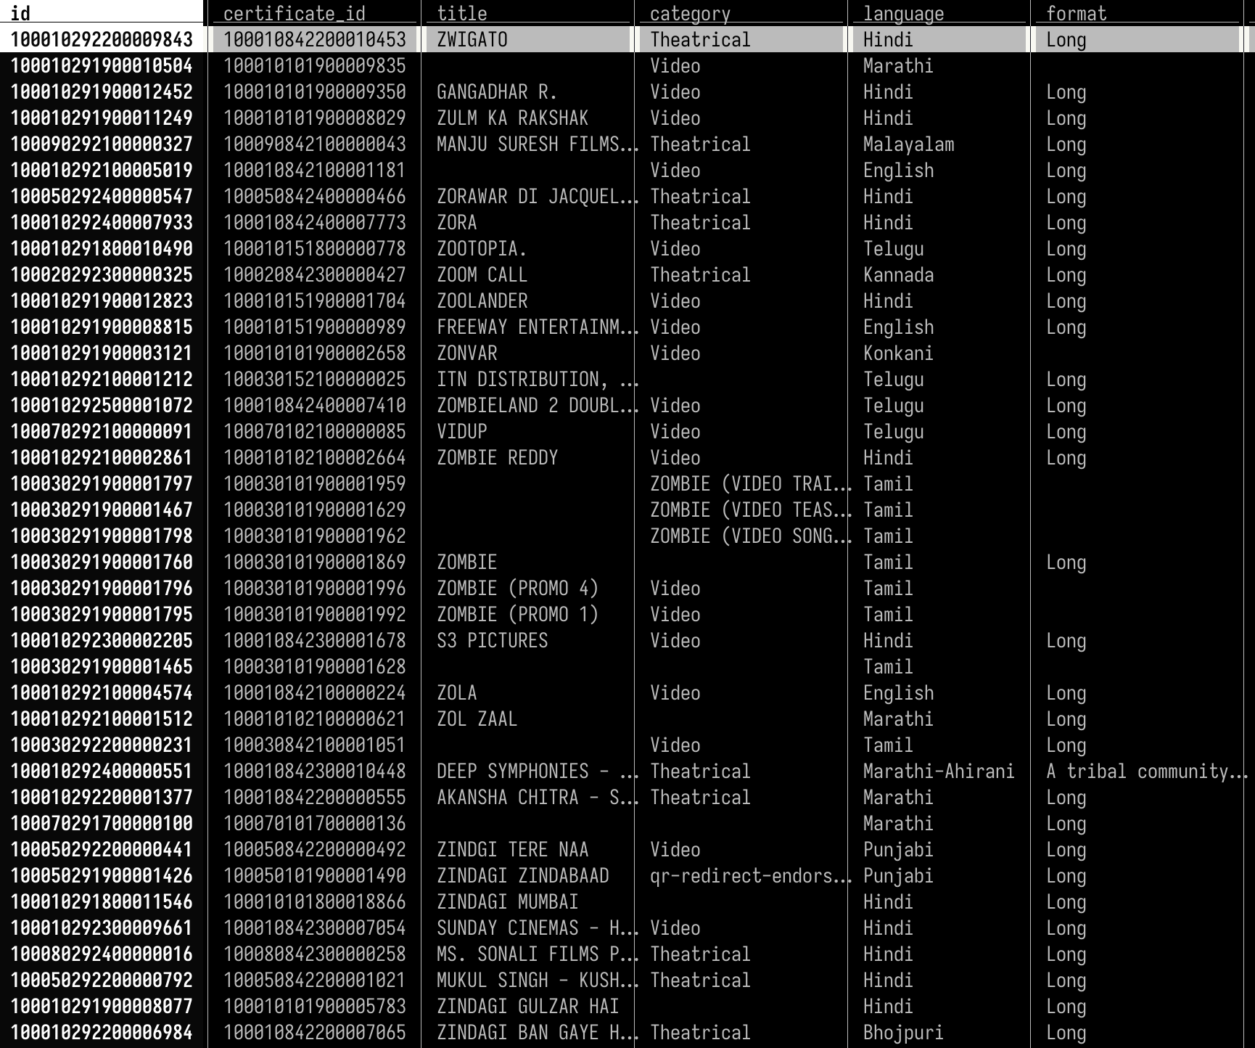Select certificate_id cell 100050101900001490
Viewport: 1255px width, 1048px height.
[x=314, y=876]
